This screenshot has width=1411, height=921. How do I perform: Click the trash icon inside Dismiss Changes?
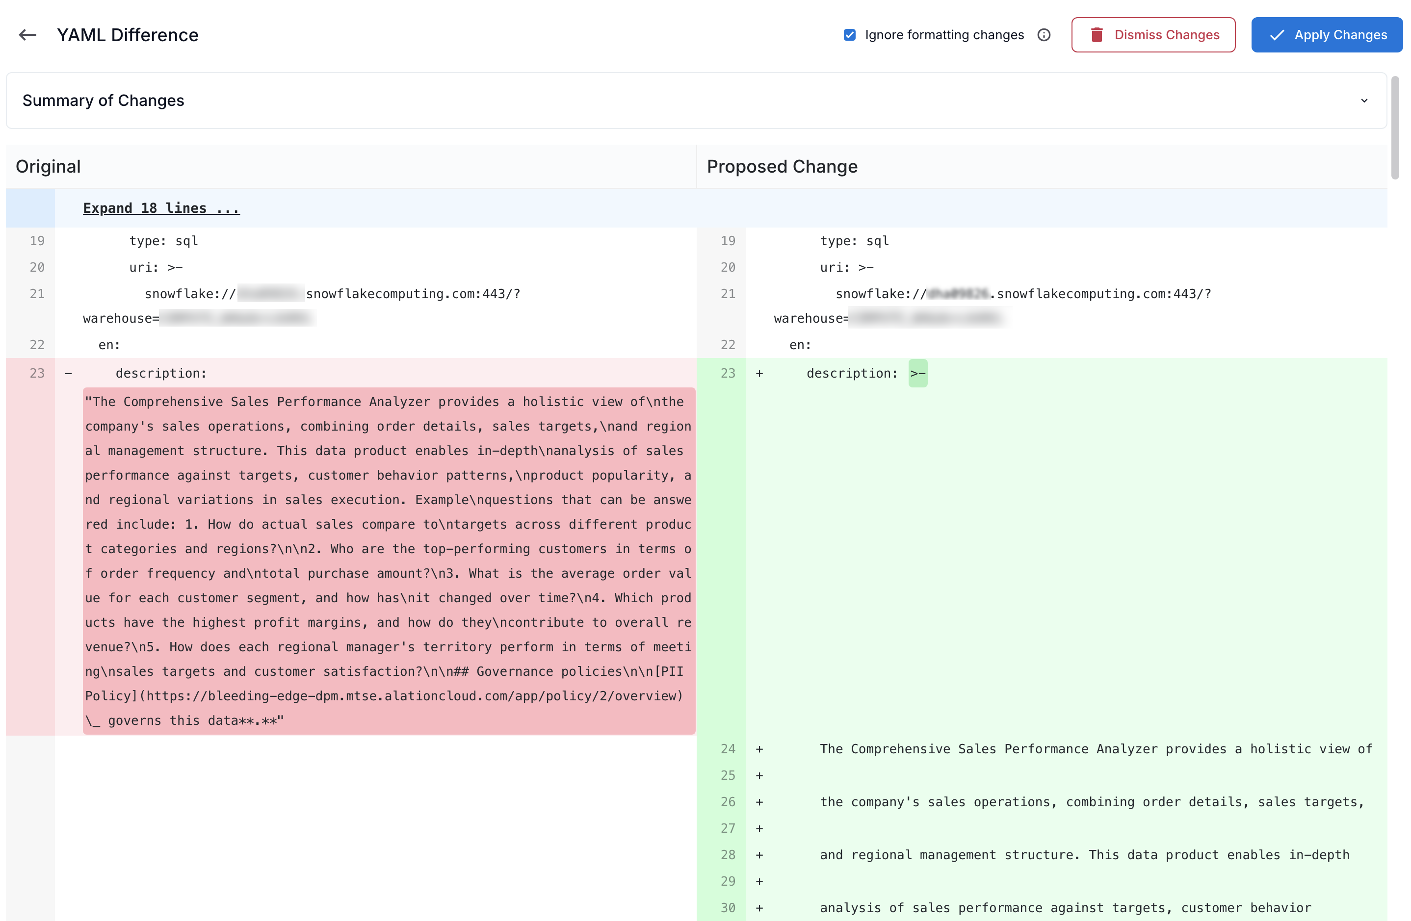click(1097, 35)
